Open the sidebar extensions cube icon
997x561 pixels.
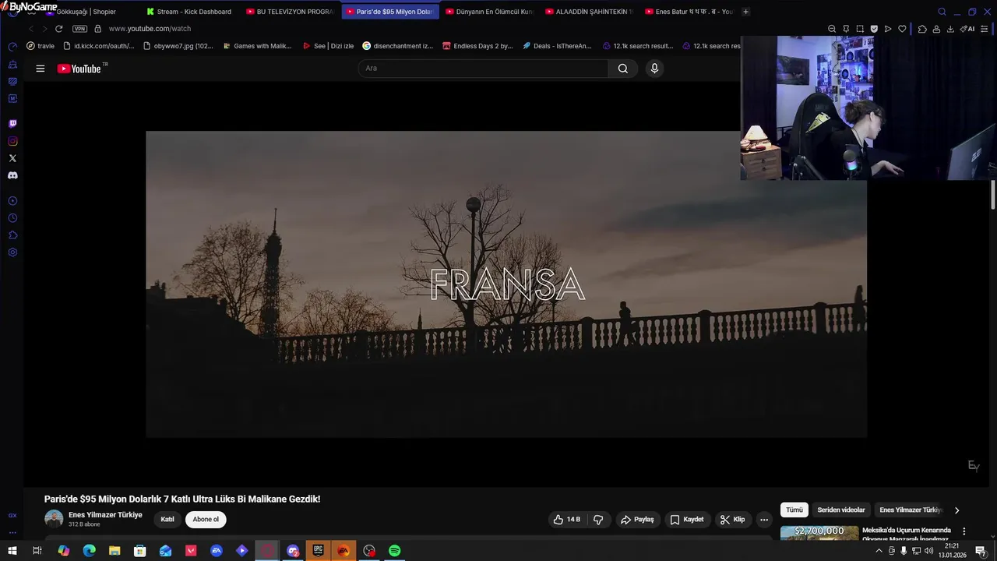click(x=12, y=235)
